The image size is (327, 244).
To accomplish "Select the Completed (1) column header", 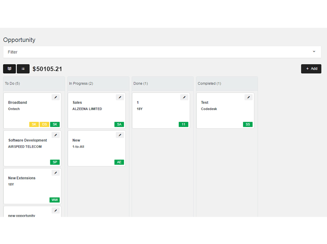I will pyautogui.click(x=209, y=83).
